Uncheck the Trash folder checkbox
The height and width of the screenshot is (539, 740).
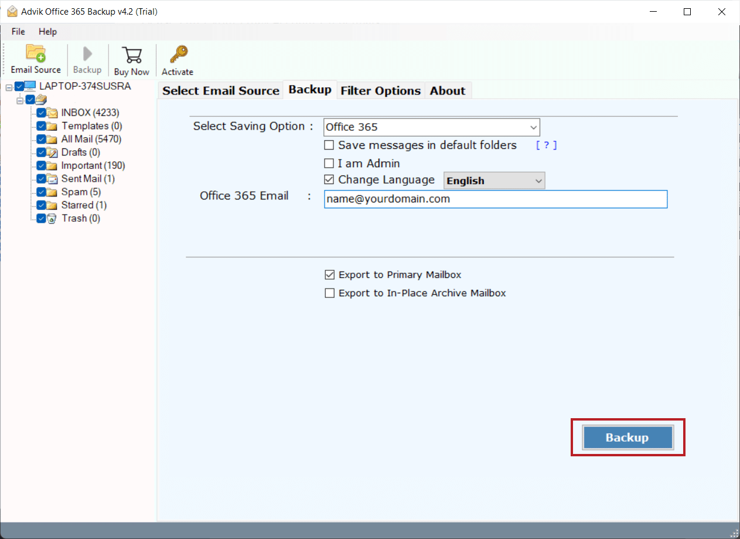(41, 218)
